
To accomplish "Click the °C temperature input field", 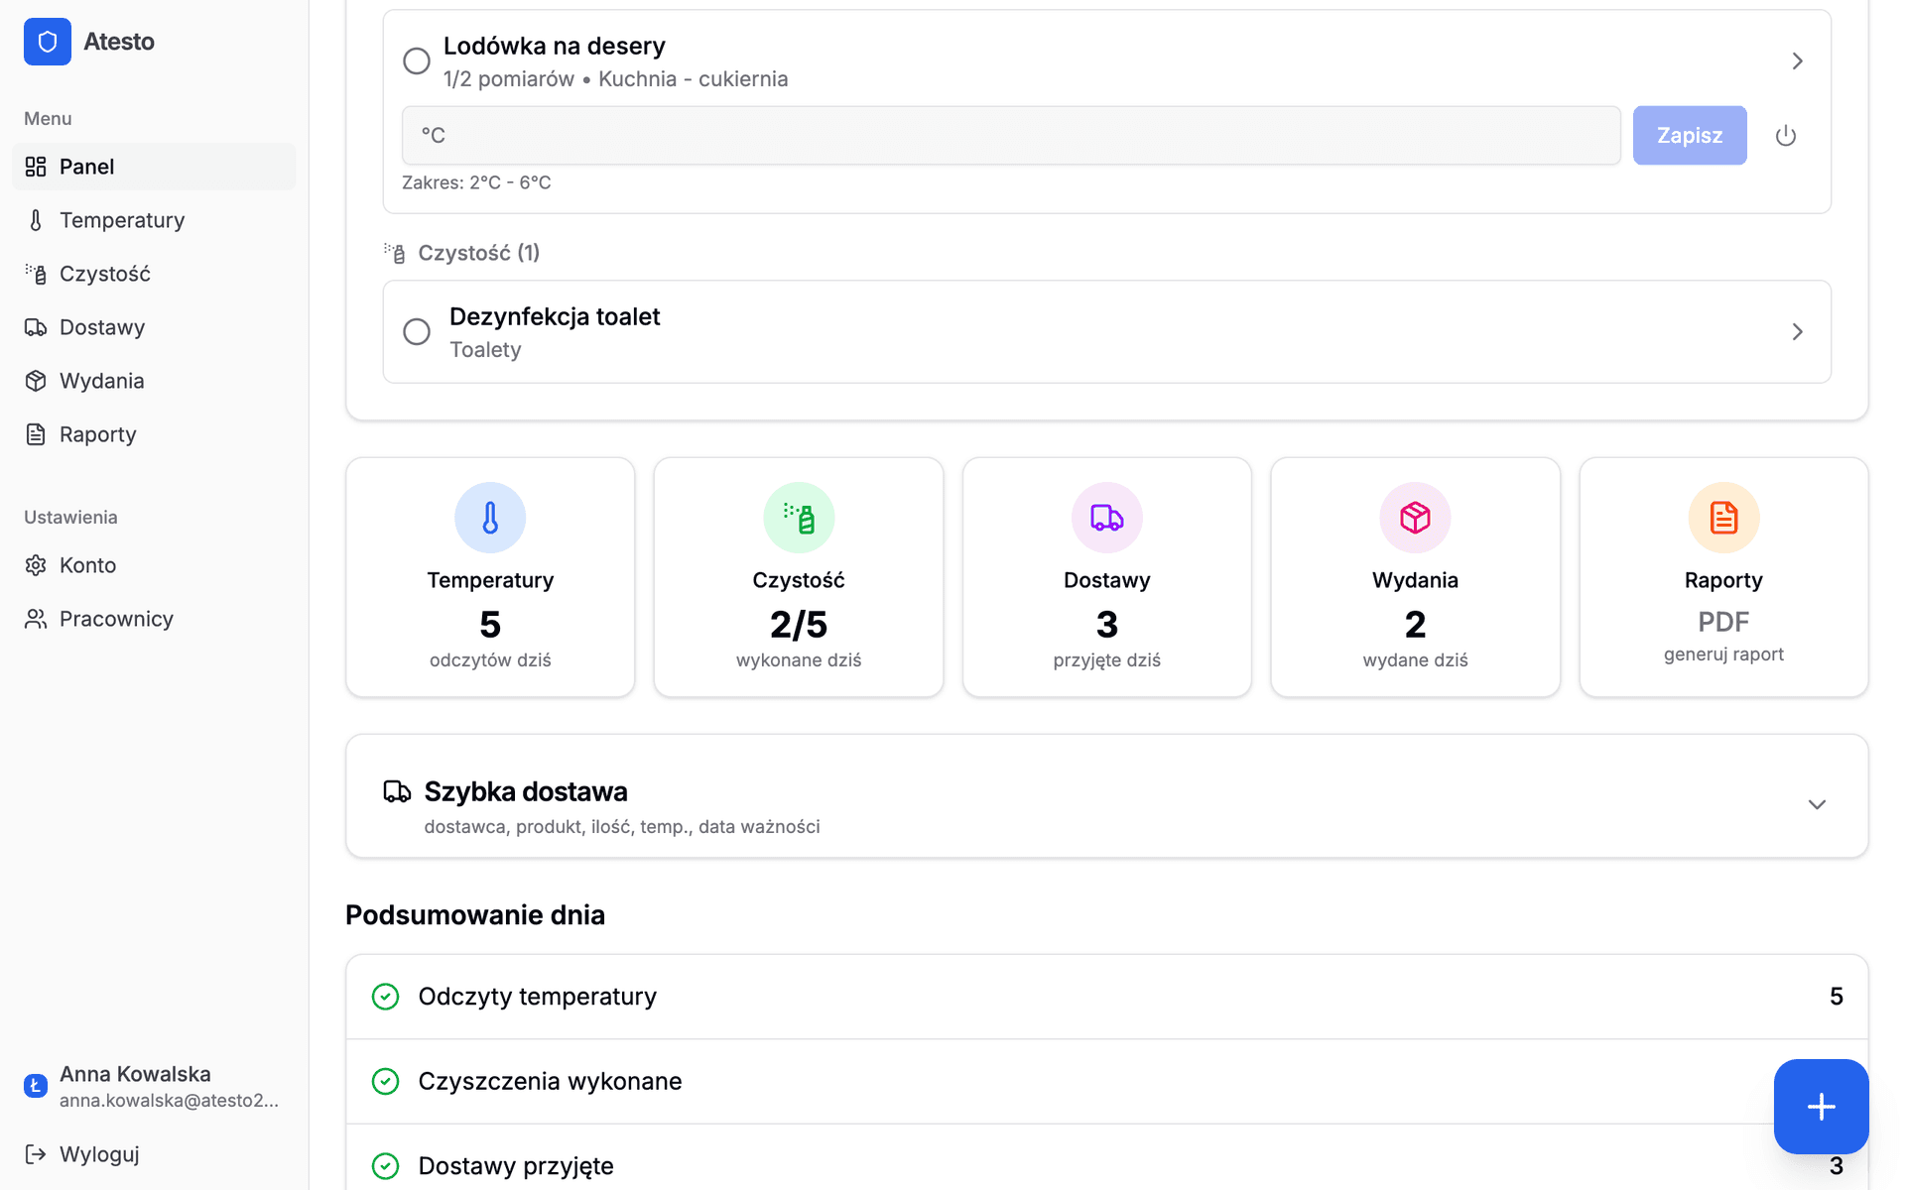I will [x=1010, y=136].
